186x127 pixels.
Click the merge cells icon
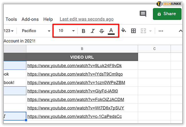coord(144,31)
